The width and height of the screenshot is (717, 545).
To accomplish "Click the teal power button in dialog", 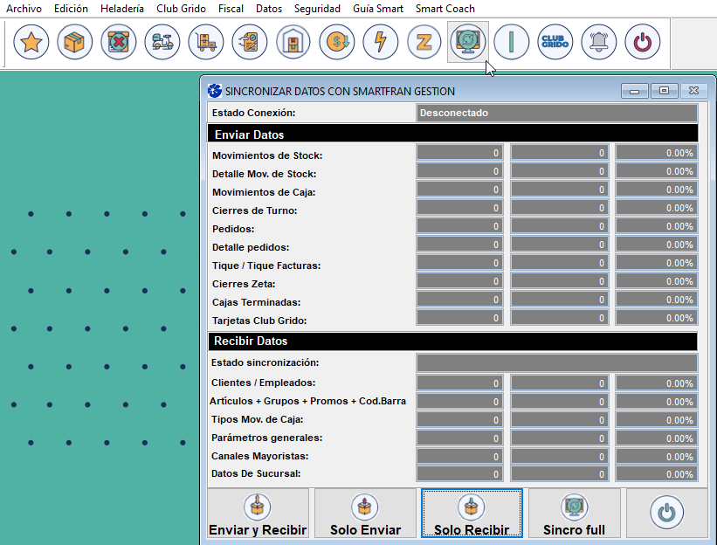I will click(x=666, y=513).
